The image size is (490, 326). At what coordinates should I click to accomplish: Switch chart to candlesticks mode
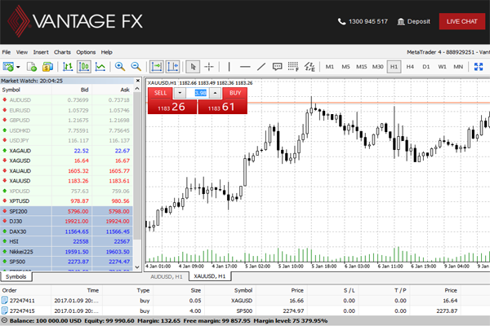(84, 67)
